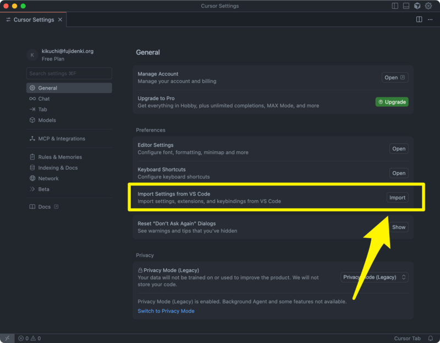
Task: Import settings from VS Code
Action: point(397,198)
